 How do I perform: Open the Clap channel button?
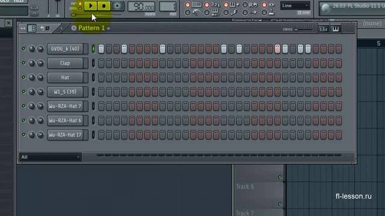[x=65, y=63]
